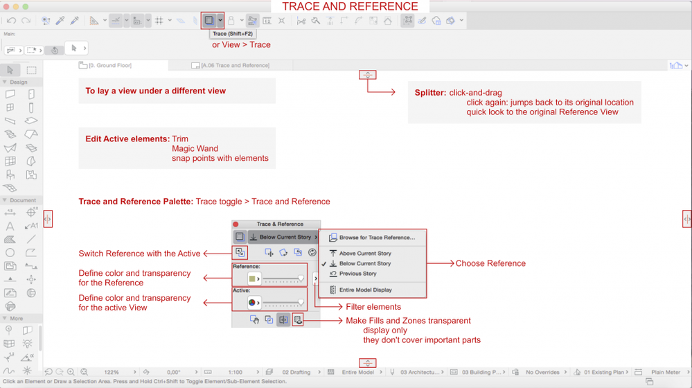This screenshot has height=388, width=692.
Task: Open the Below Current Story reference dropdown
Action: point(283,237)
